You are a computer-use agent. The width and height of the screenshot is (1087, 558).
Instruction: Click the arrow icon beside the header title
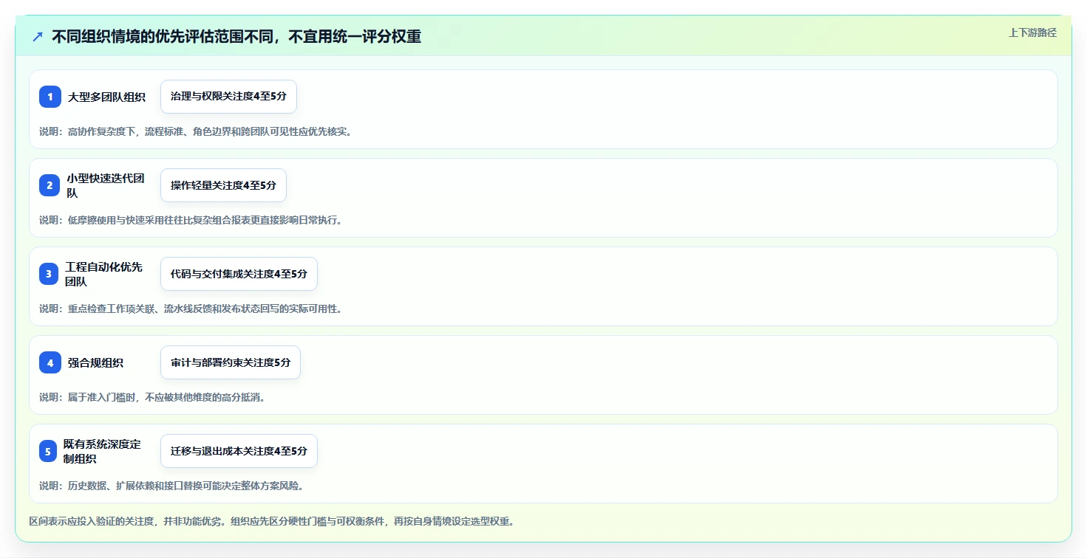(x=38, y=37)
